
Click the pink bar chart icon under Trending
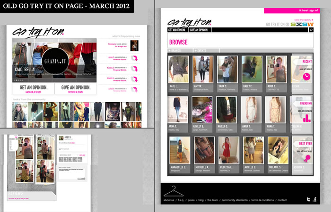coord(307,118)
